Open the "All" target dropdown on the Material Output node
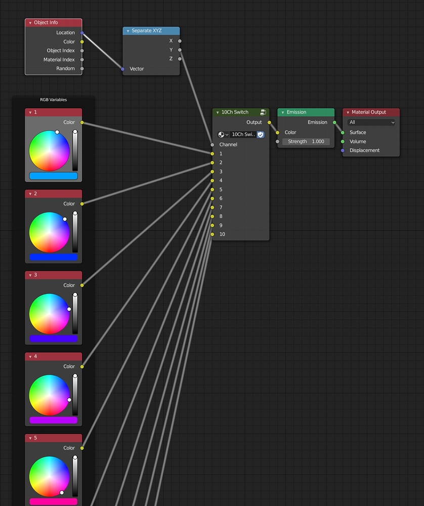Screen dimensions: 424x506 click(x=371, y=122)
